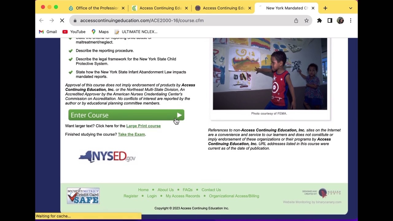Open the Gmail bookmark
This screenshot has width=393, height=221.
48,32
